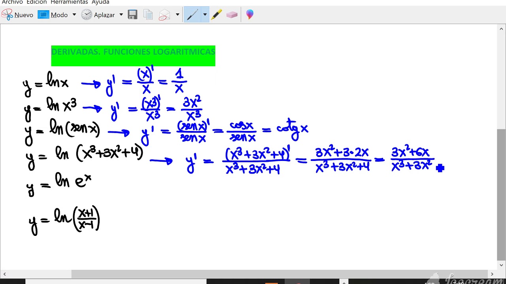Click the handwritten 'y = ln eˣ' equation
Screen dimensions: 506x284
pyautogui.click(x=59, y=184)
